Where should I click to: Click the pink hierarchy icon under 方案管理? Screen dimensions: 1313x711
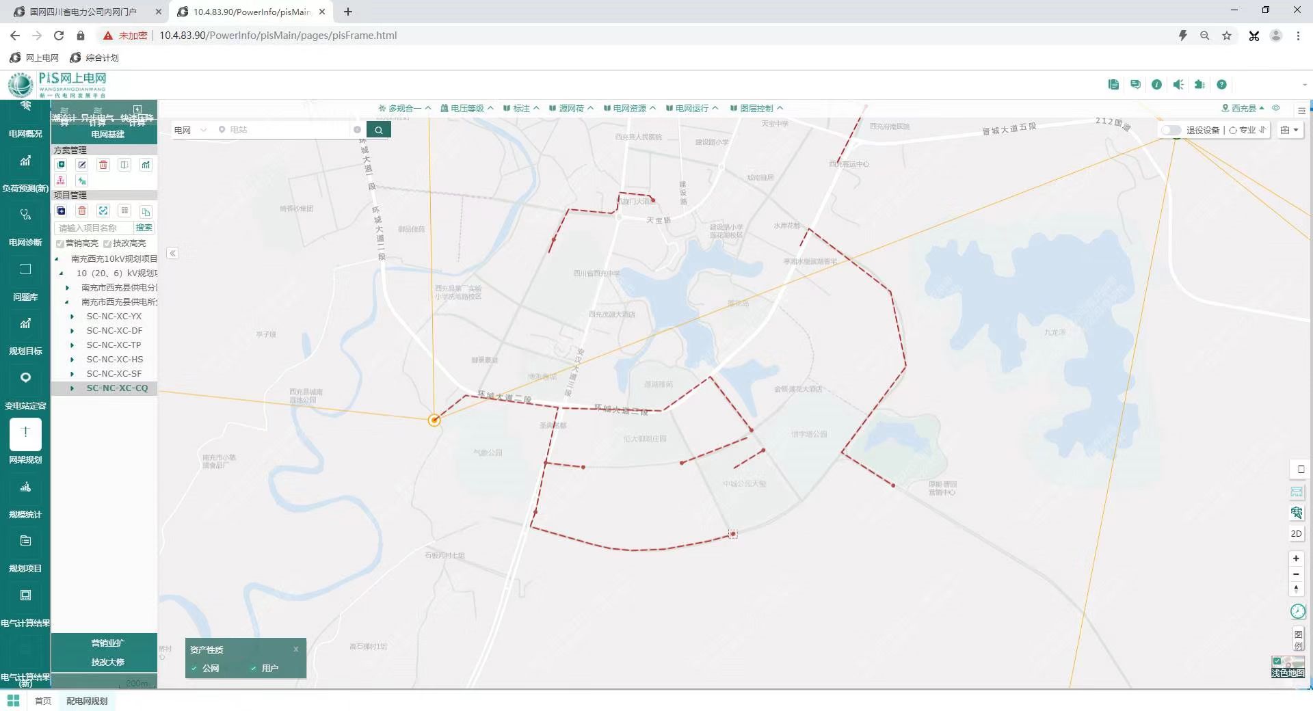coord(61,180)
